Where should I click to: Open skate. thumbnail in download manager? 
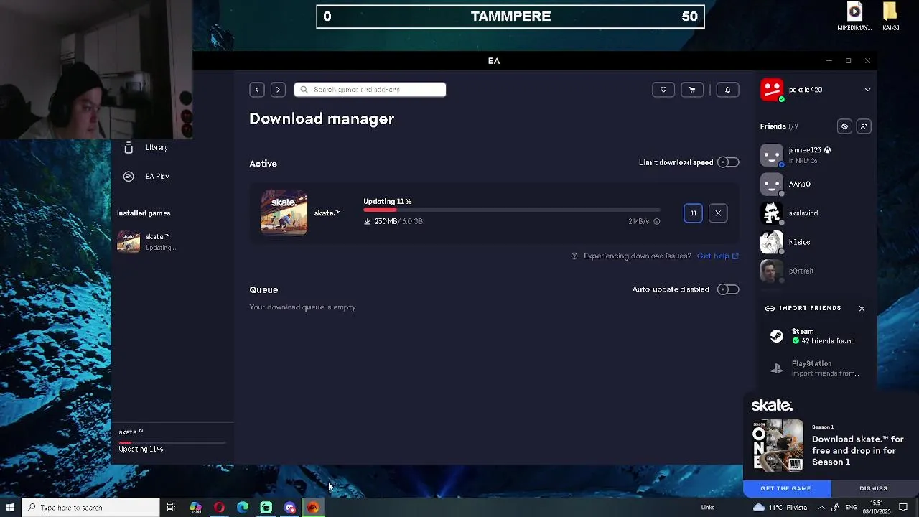pos(284,213)
